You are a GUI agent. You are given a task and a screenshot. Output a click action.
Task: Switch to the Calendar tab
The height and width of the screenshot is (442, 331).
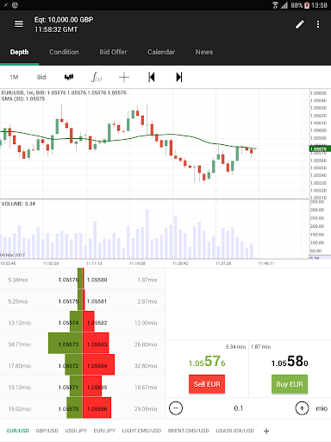click(x=161, y=52)
